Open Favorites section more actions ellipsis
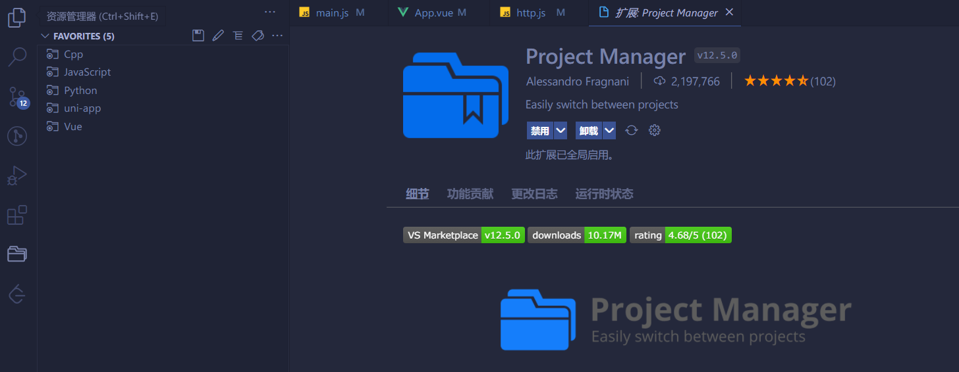This screenshot has height=372, width=959. [x=277, y=35]
